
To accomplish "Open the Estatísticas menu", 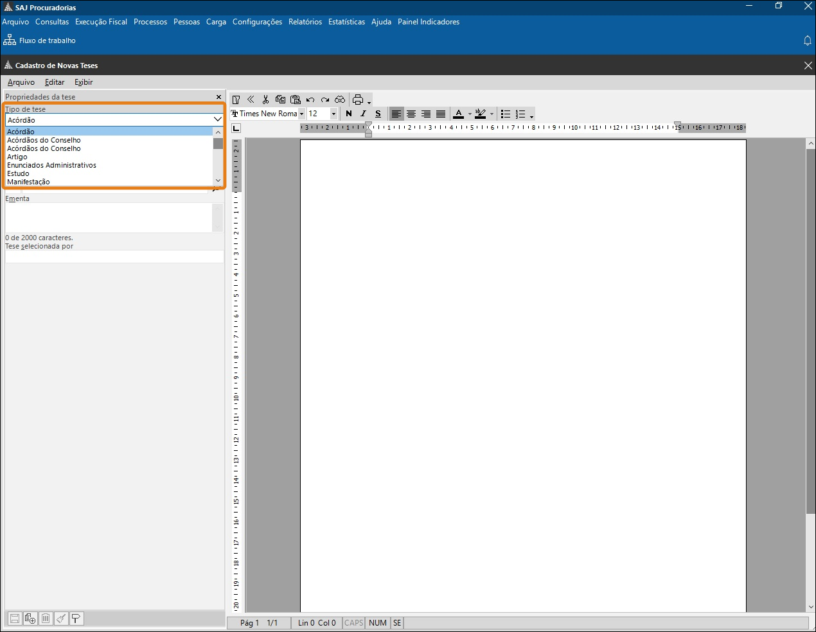I will [346, 22].
